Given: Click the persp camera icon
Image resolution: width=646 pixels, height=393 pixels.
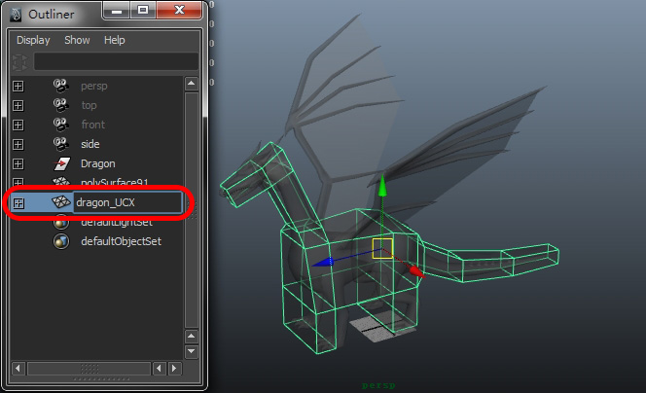Looking at the screenshot, I should [x=61, y=86].
